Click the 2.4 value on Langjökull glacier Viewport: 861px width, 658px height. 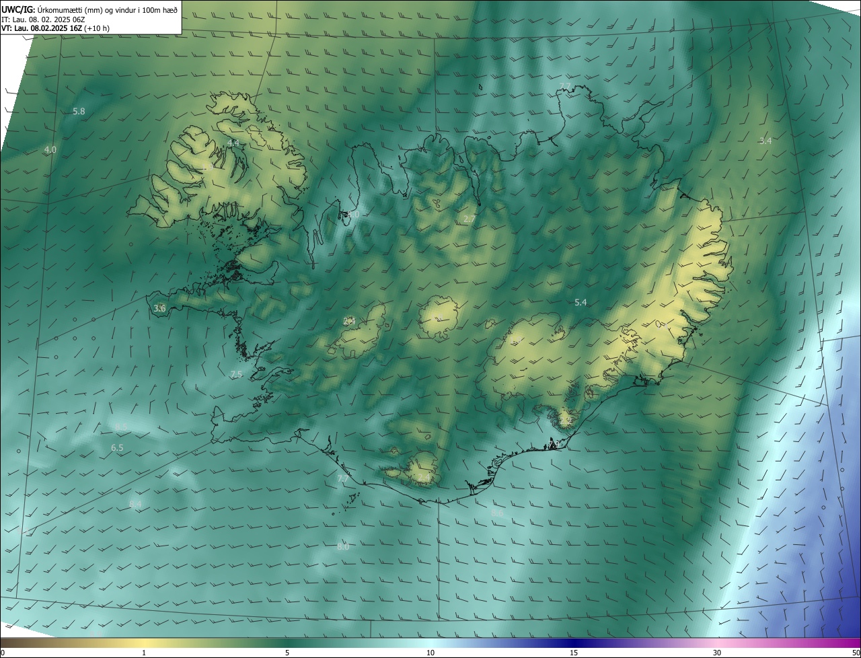tap(349, 321)
